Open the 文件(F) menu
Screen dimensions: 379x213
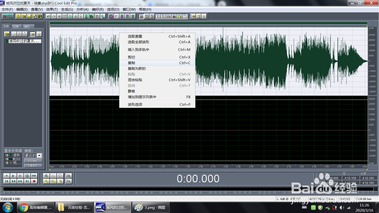pyautogui.click(x=7, y=9)
